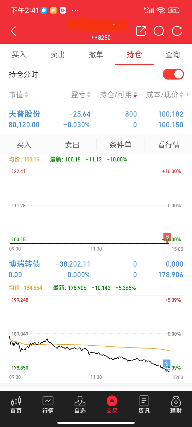Open the 资讯 news icon
The height and width of the screenshot is (427, 192).
coord(144,405)
